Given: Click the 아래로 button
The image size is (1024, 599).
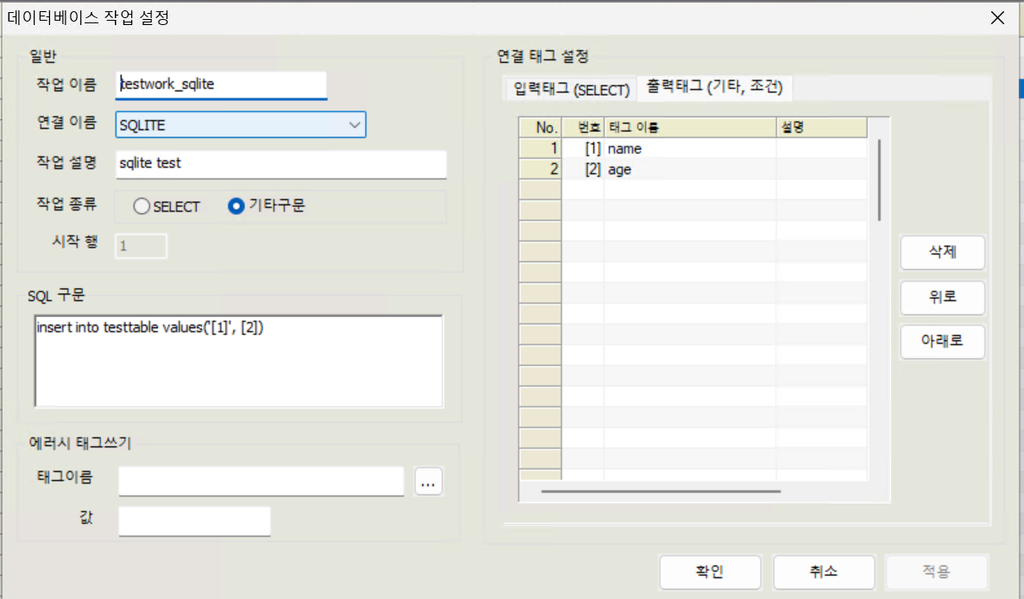Looking at the screenshot, I should click(x=942, y=341).
